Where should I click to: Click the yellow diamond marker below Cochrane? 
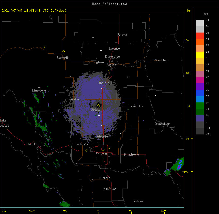pyautogui.click(x=86, y=150)
